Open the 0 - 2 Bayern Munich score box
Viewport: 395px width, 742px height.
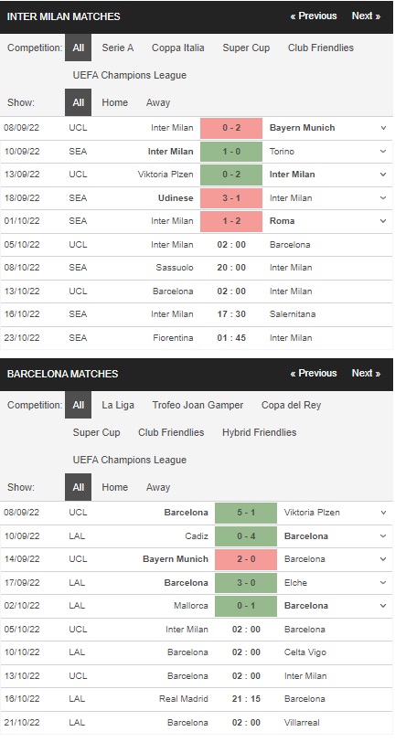[x=231, y=128]
